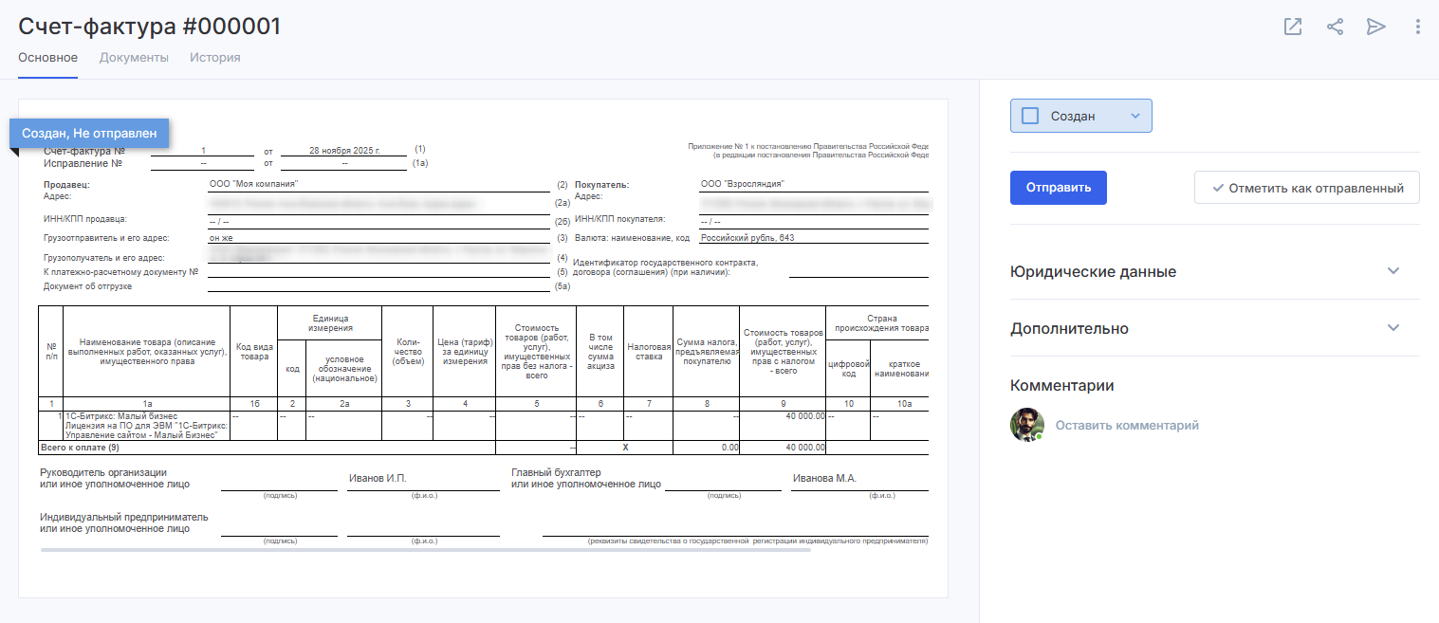This screenshot has height=623, width=1439.
Task: Switch to the Документы tab
Action: point(134,58)
